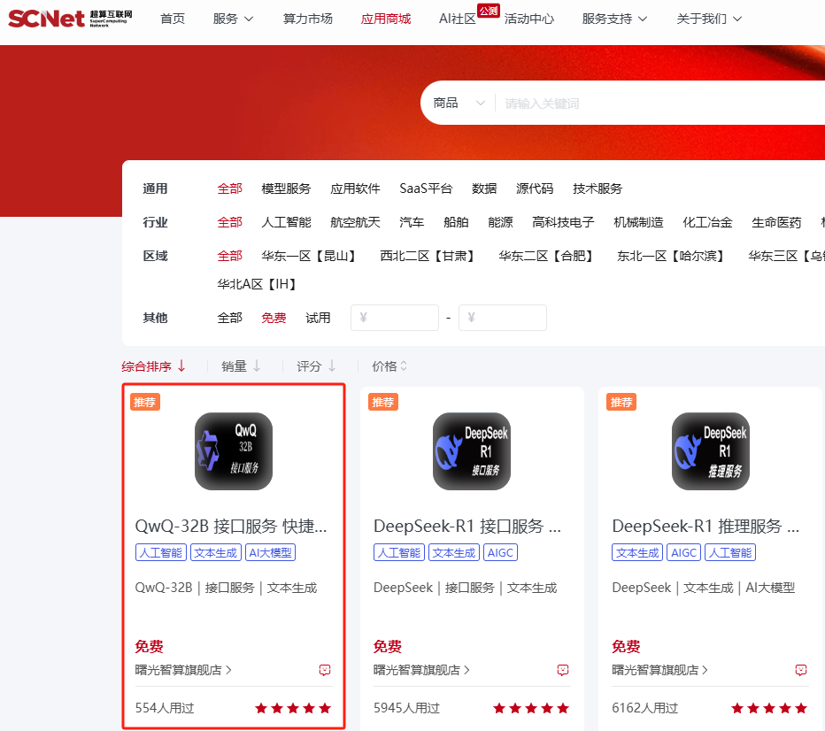Click 文本生成 tag on DeepSeek-R1 推理服务 card
The height and width of the screenshot is (731, 825).
point(637,553)
